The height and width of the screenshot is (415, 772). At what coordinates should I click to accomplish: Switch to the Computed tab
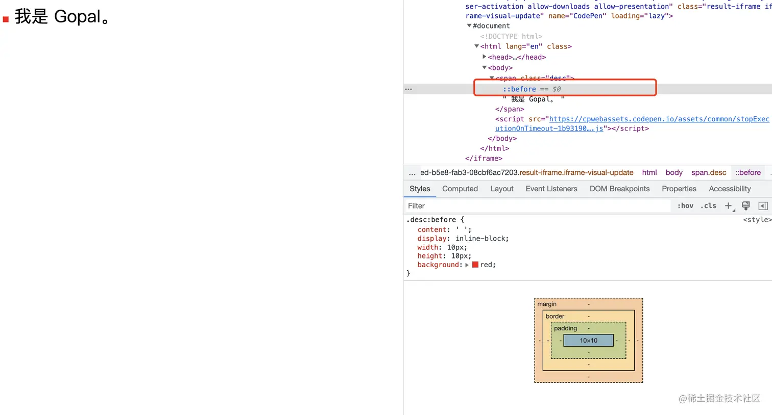tap(460, 189)
